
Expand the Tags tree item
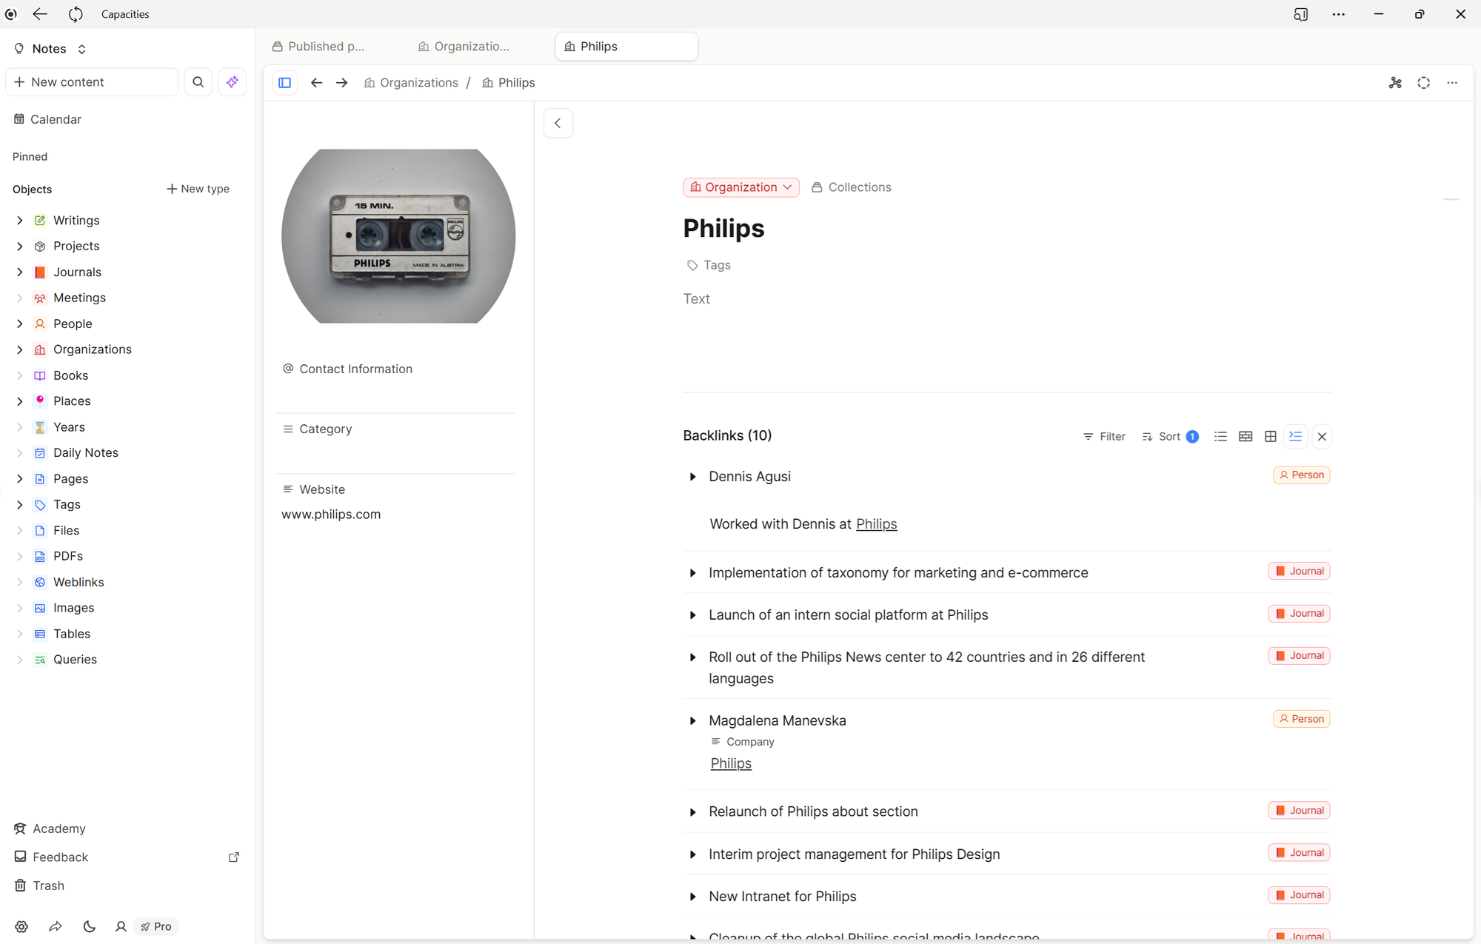20,505
